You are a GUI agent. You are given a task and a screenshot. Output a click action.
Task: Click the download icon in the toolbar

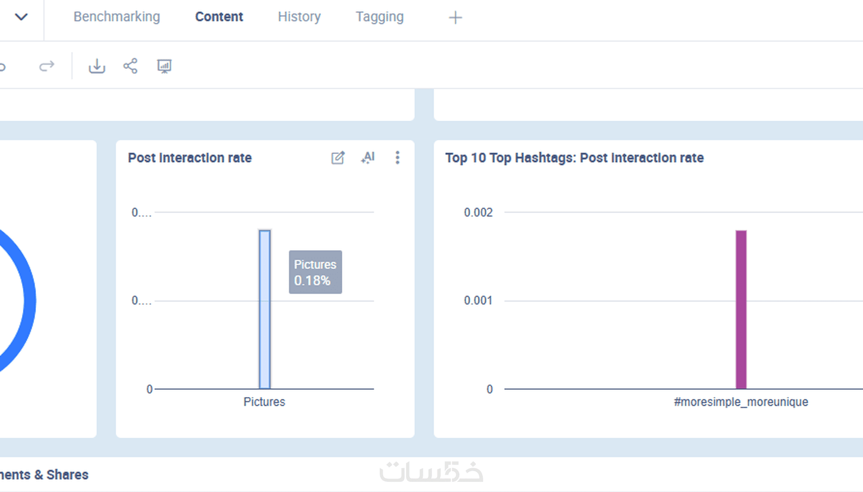click(96, 66)
